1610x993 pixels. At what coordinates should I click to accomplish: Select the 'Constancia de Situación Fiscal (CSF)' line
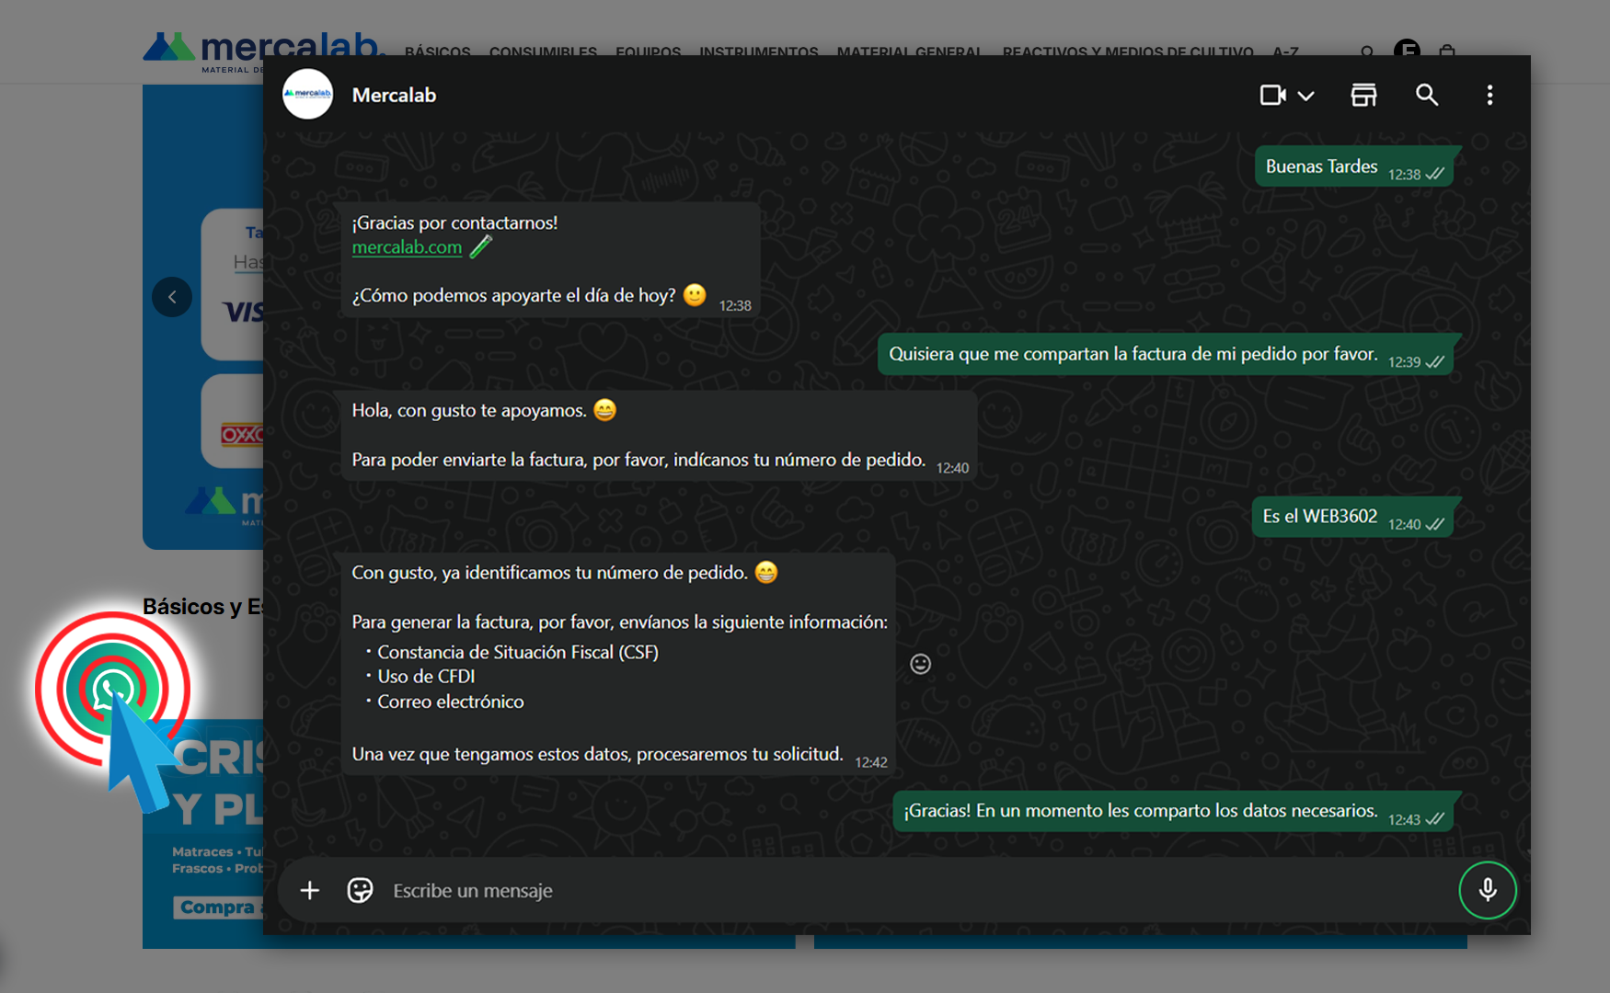(518, 652)
